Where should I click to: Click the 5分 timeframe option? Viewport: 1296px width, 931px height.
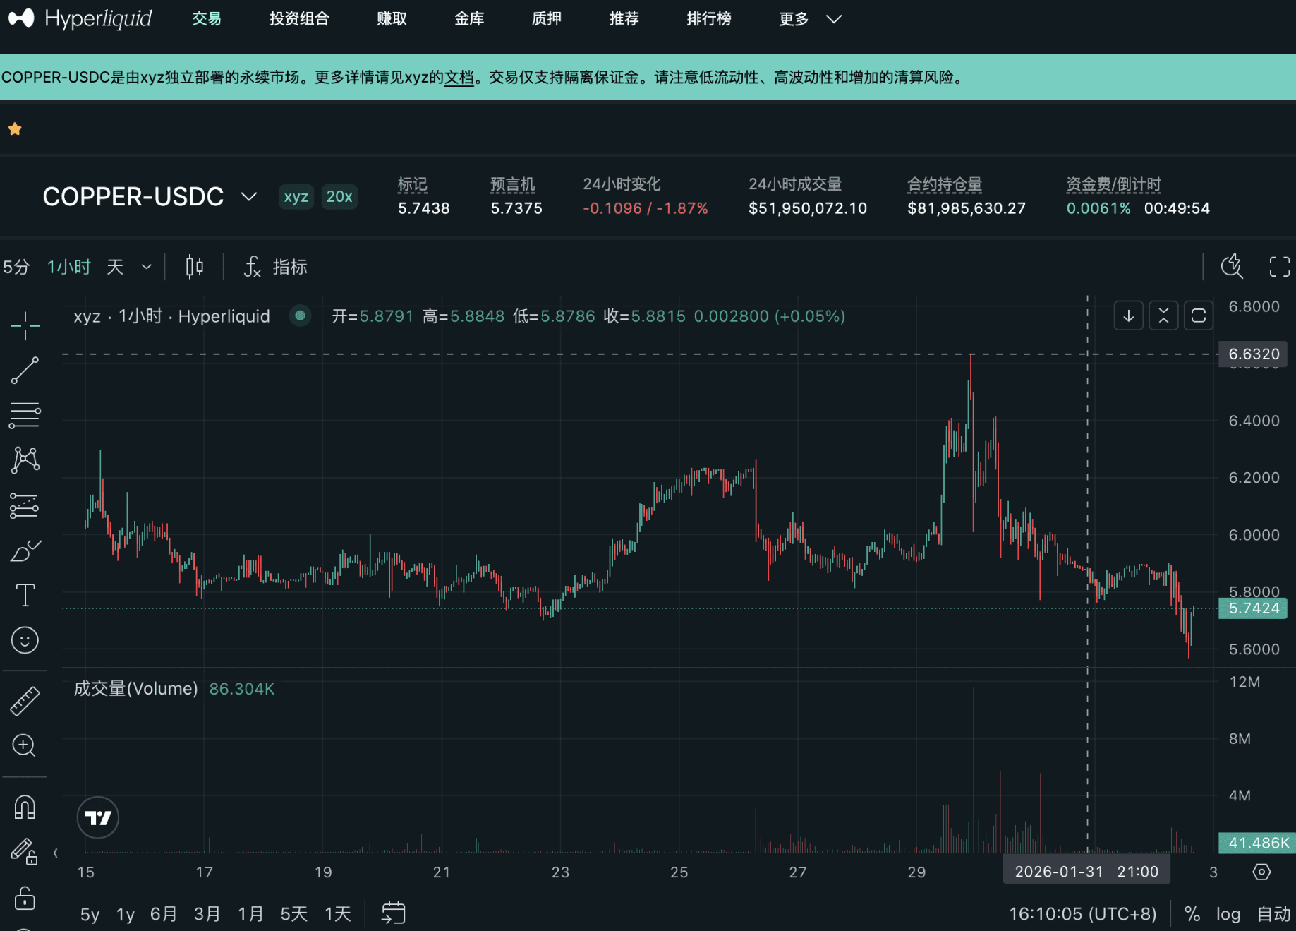16,267
